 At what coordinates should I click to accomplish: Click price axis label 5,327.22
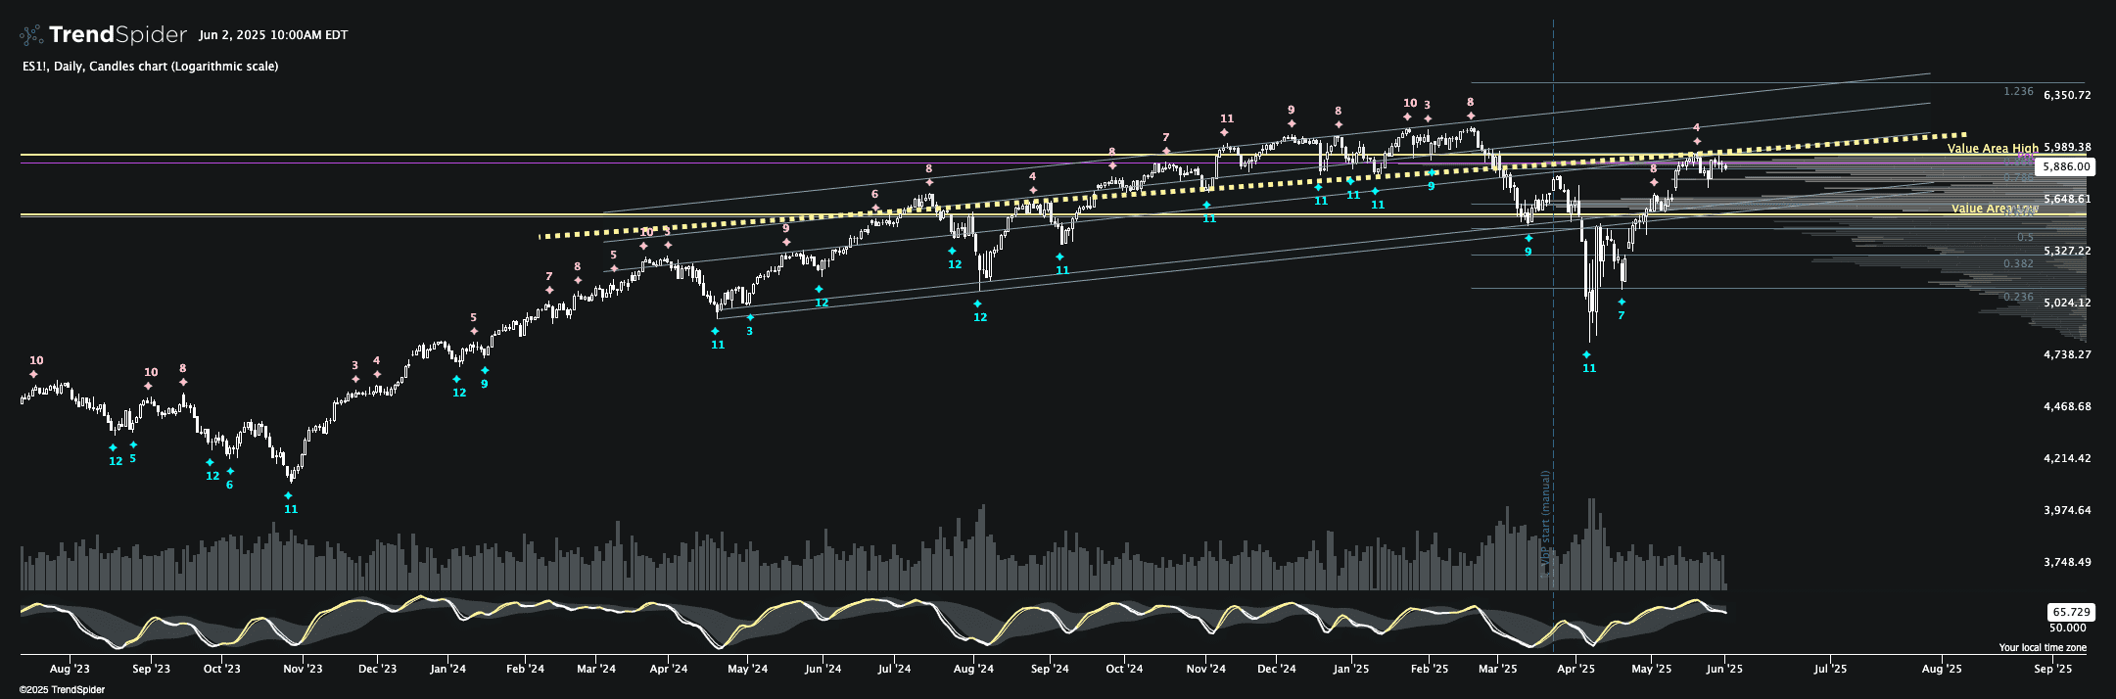pos(2067,251)
